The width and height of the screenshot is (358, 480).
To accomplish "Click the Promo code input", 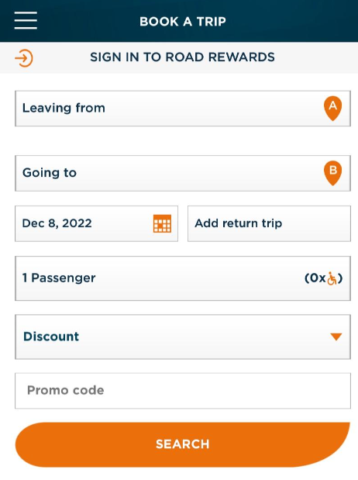I will [x=183, y=391].
